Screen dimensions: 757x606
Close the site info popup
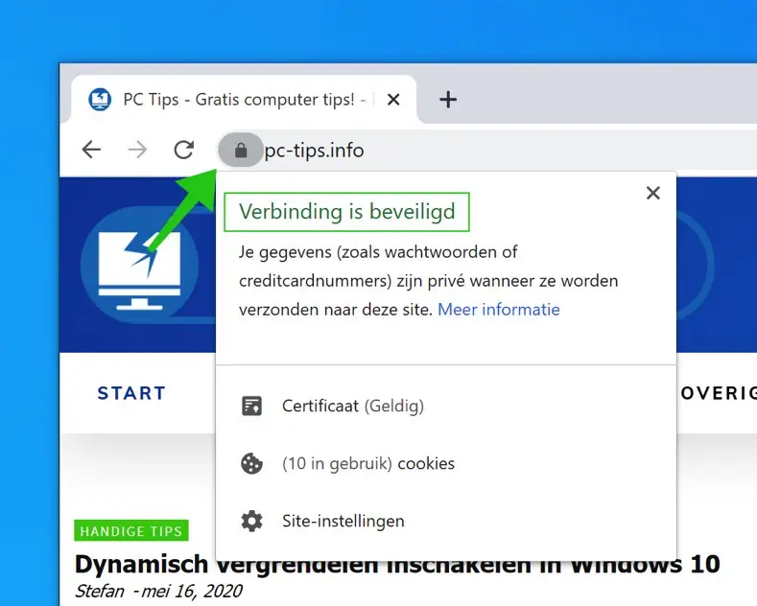point(652,193)
